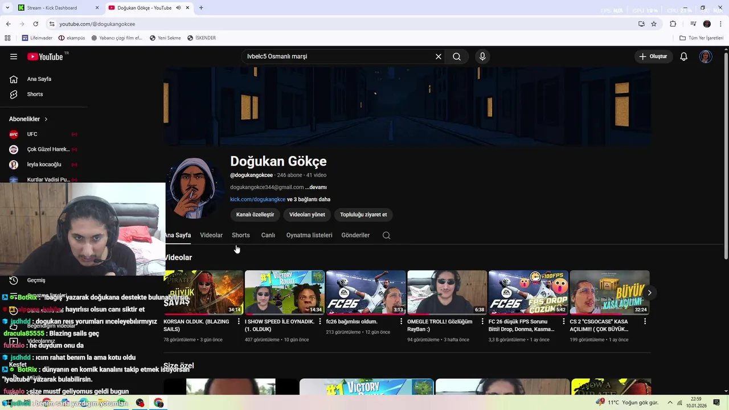Click Videoları yönet button
This screenshot has width=729, height=410.
coord(307,215)
